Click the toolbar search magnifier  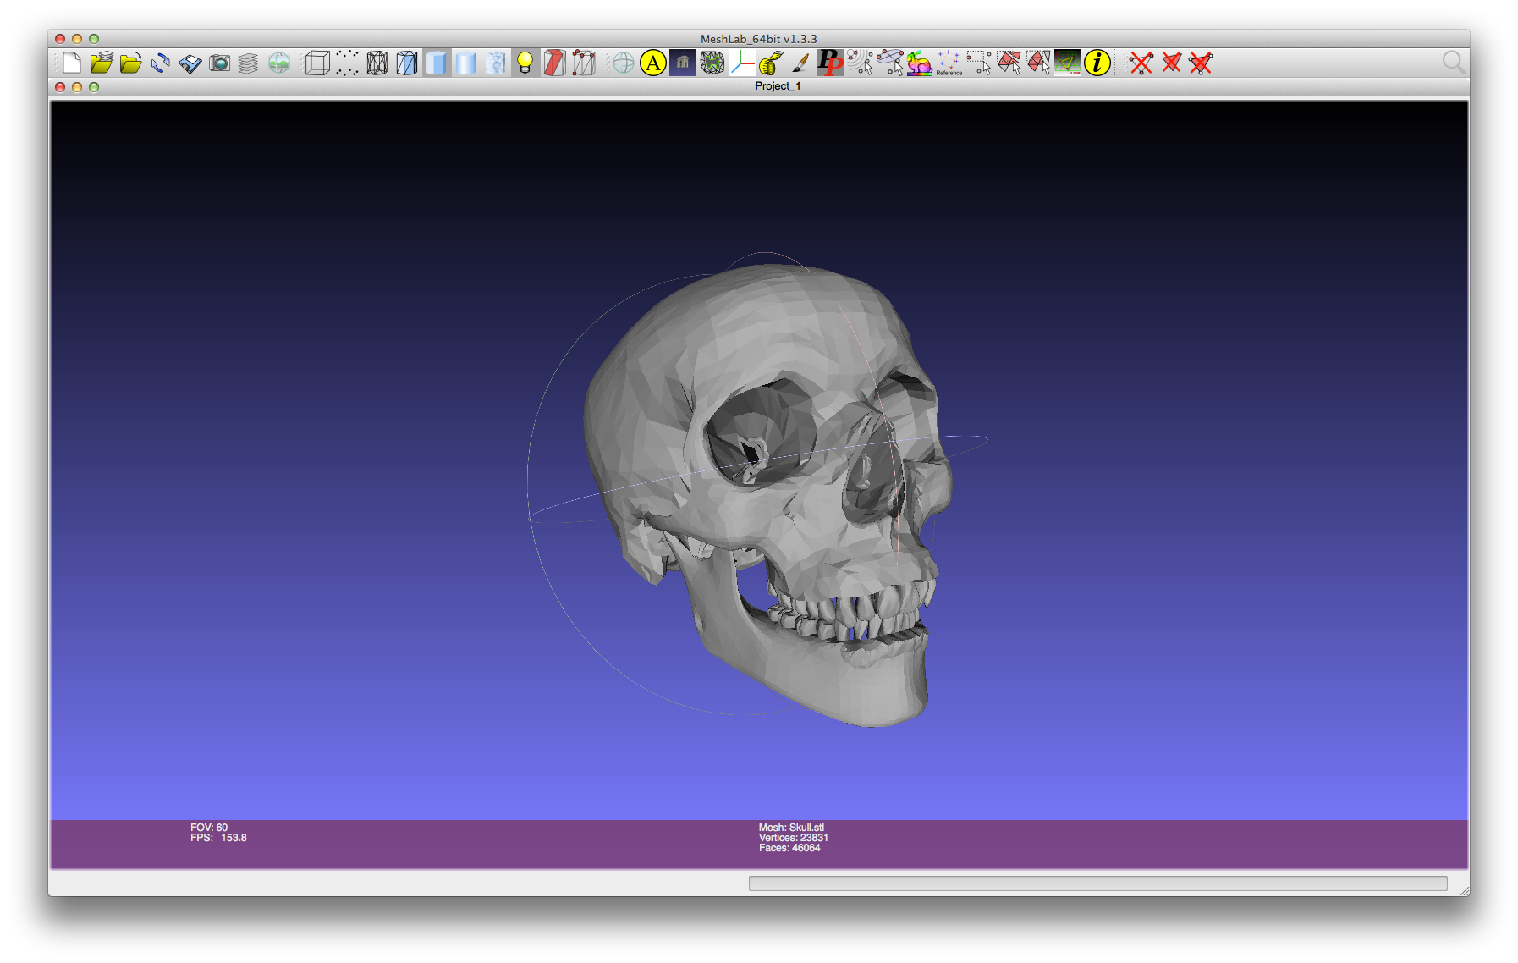click(x=1453, y=63)
